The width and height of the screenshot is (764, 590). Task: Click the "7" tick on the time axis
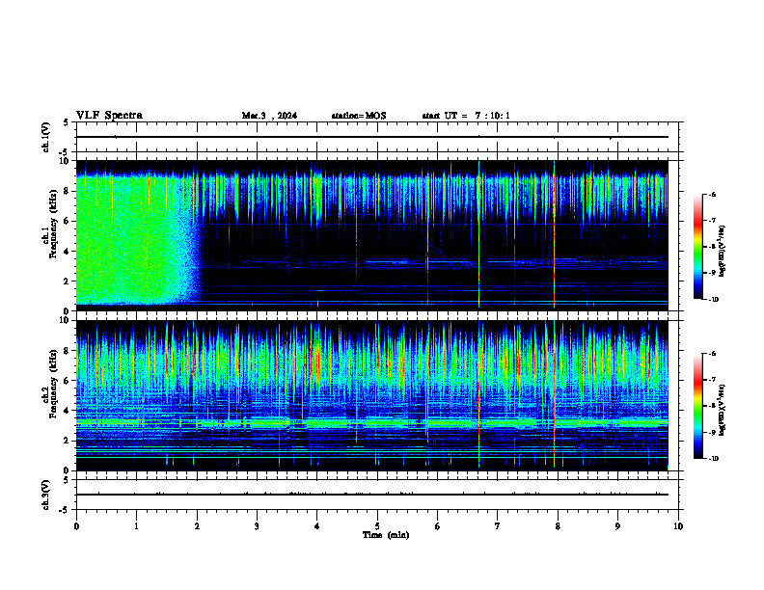(498, 526)
